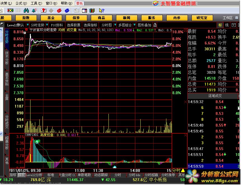The width and height of the screenshot is (241, 185).
Task: Switch to the 分时超赢 bottom tab
Action: point(151,175)
